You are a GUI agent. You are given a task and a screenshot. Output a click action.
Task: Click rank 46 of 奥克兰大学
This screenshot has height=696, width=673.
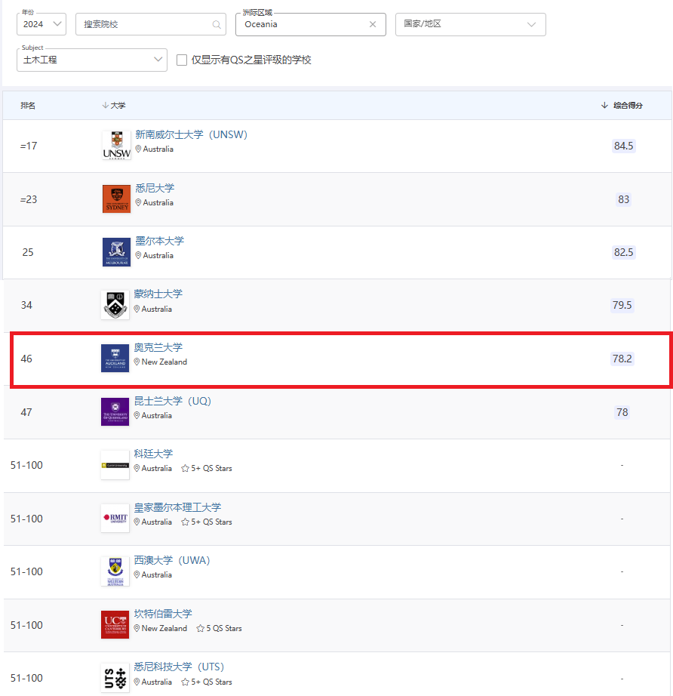tap(26, 359)
